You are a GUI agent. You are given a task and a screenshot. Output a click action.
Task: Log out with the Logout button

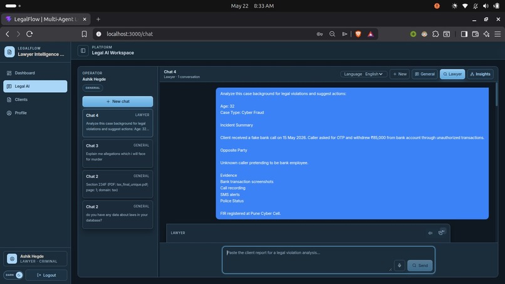coord(47,275)
